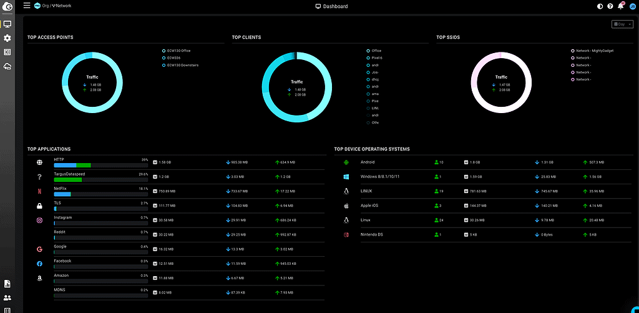Open the Day time range dropdown
Screen dimensions: 639x313
pyautogui.click(x=623, y=24)
